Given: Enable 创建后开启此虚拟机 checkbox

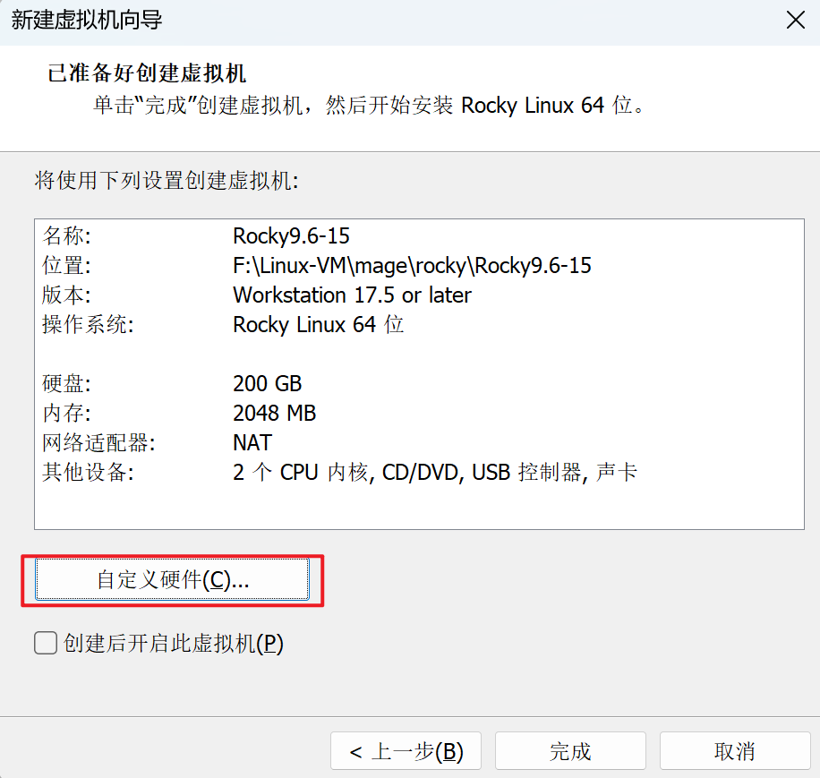Looking at the screenshot, I should point(46,643).
